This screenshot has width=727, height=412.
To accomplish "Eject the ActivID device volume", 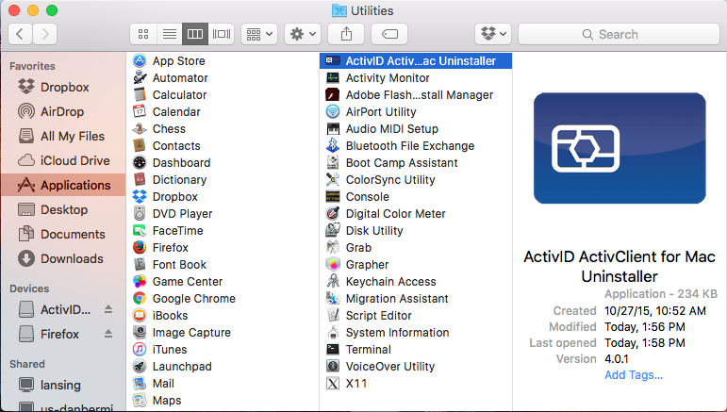I will coord(108,310).
